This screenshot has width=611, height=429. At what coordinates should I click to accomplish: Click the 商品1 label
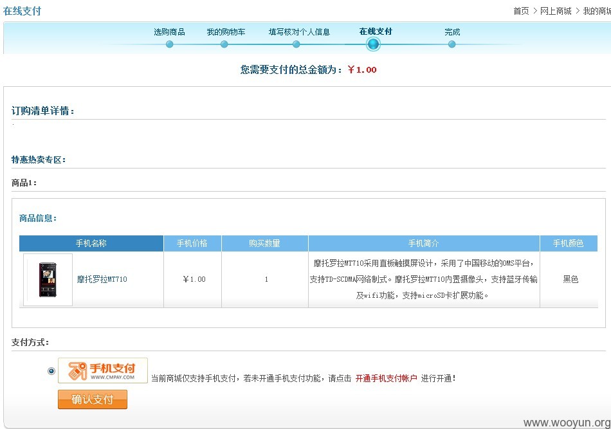pyautogui.click(x=24, y=183)
